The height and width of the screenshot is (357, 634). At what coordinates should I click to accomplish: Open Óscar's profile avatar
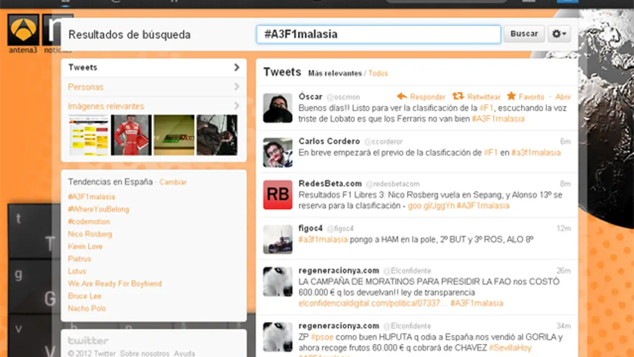277,108
